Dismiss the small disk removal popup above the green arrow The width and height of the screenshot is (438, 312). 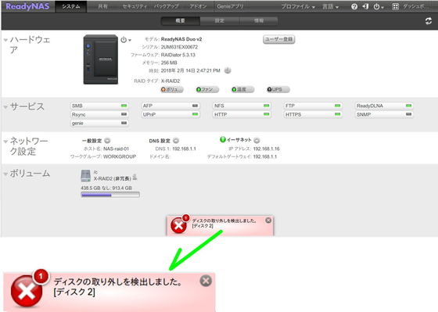(268, 220)
